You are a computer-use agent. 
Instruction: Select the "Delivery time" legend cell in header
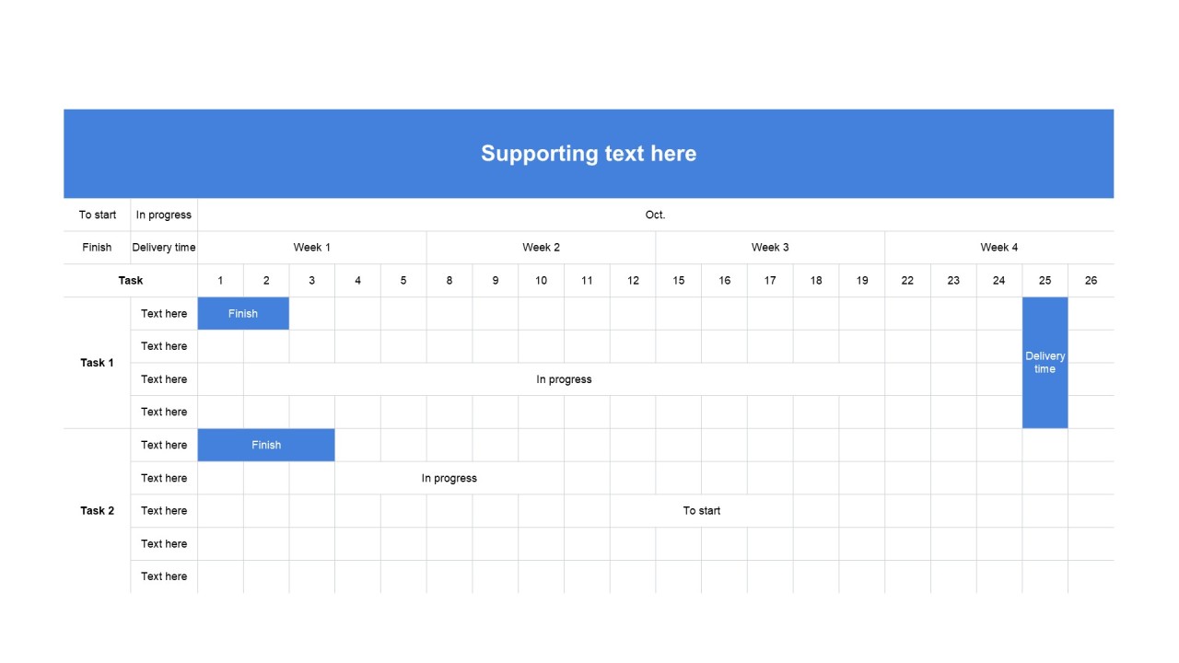(164, 247)
